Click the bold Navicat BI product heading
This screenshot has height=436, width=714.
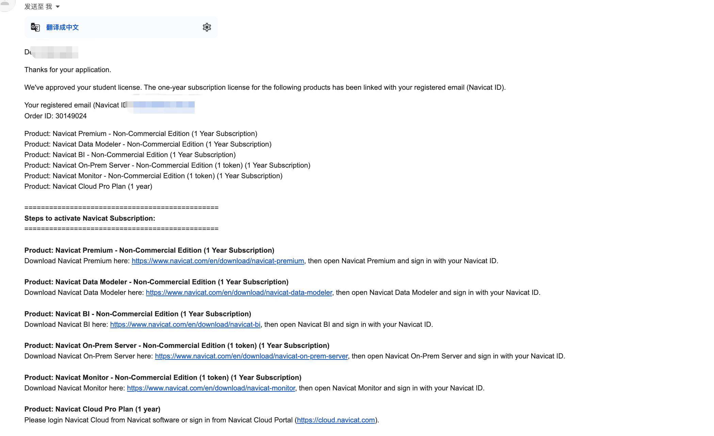tap(137, 314)
